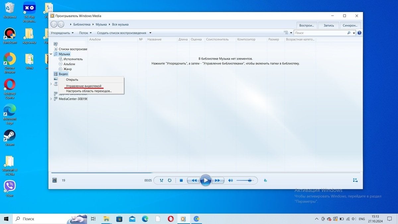Screen dimensions: 398x224
Task: Stop playback with the square button
Action: click(x=181, y=181)
